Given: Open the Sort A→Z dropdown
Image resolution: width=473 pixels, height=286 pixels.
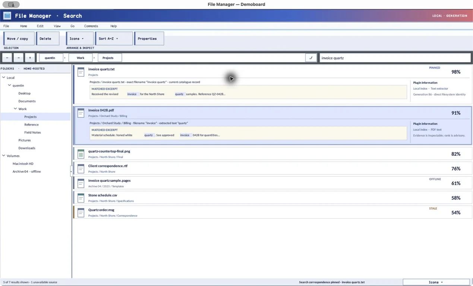Looking at the screenshot, I should pos(114,38).
